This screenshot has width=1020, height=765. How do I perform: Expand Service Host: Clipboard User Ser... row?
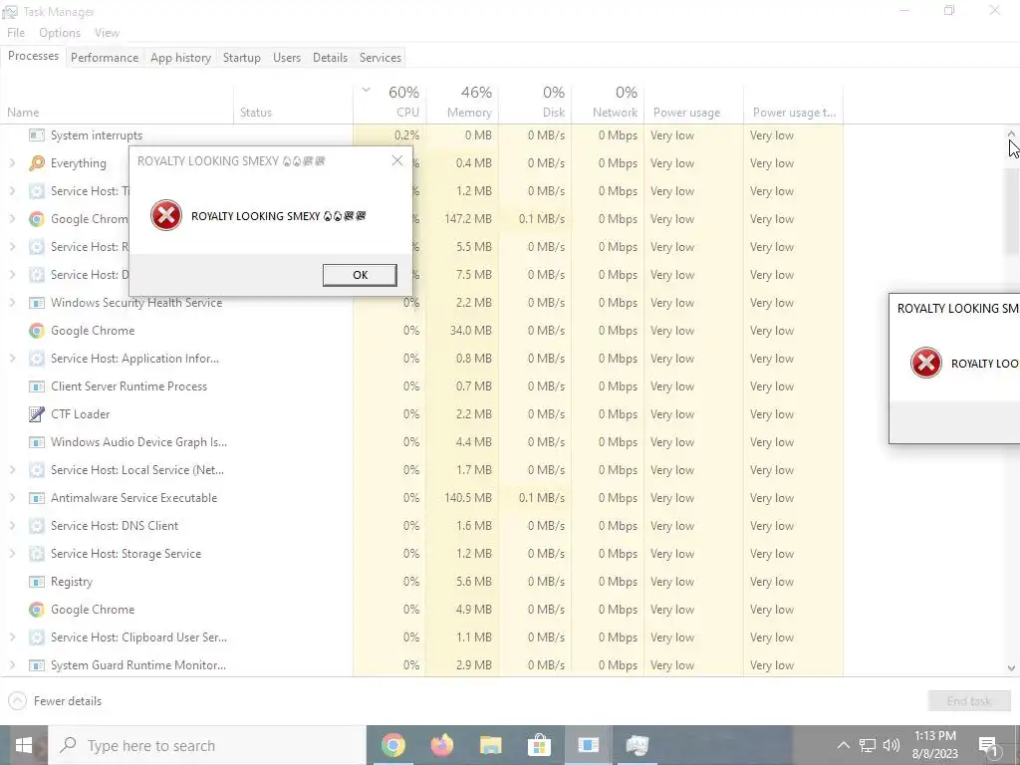tap(12, 637)
